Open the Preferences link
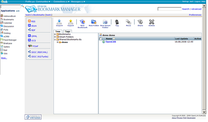The image size is (208, 122). click(x=195, y=15)
